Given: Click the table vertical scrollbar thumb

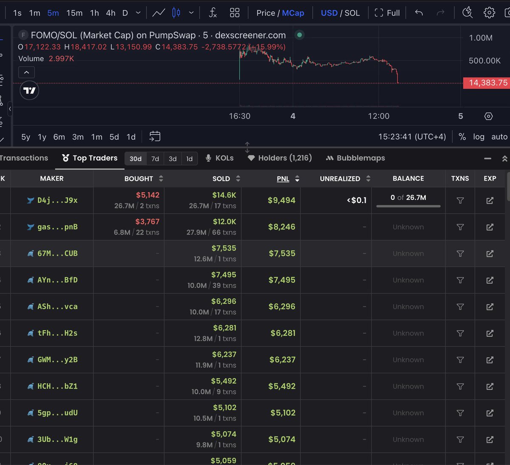Looking at the screenshot, I should (508, 186).
